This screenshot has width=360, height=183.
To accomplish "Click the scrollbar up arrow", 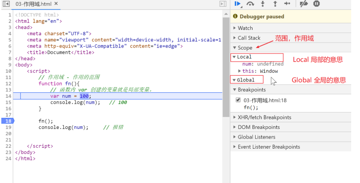I will tap(226, 14).
